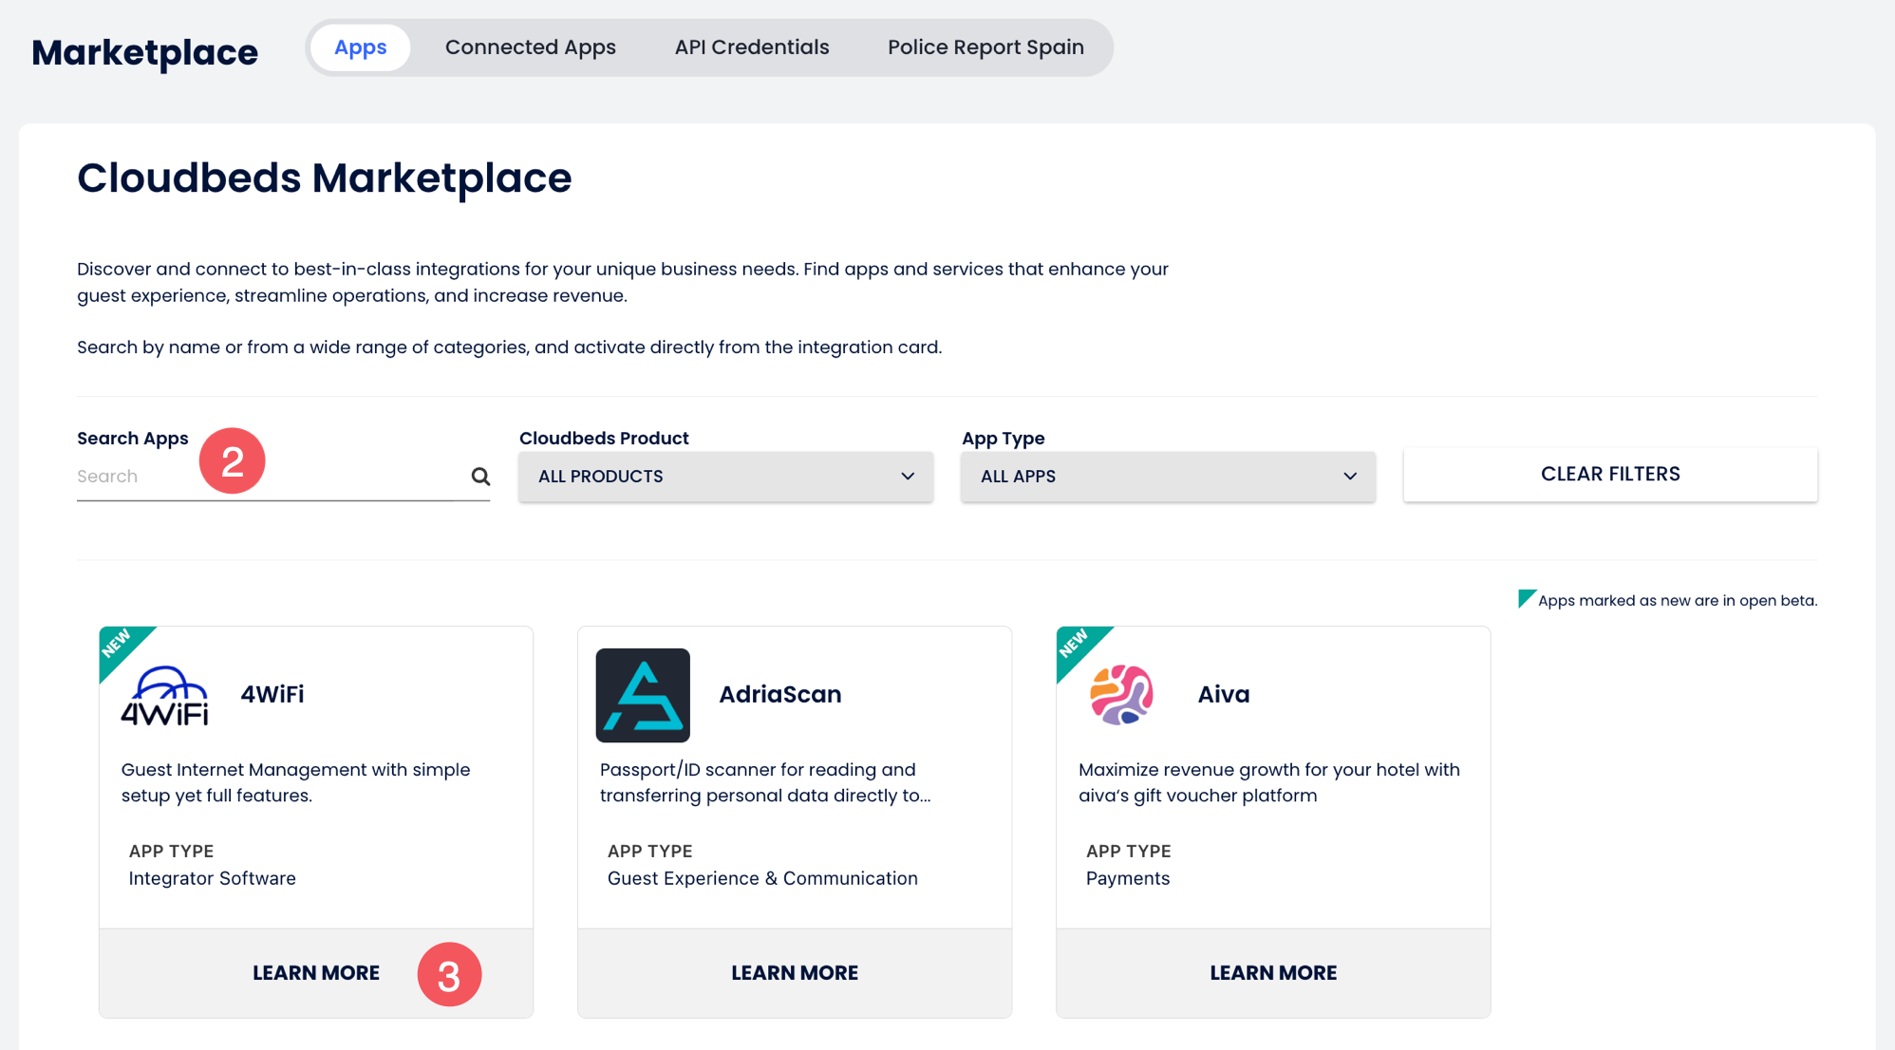Image resolution: width=1895 pixels, height=1050 pixels.
Task: Click the search magnifier icon
Action: [480, 477]
